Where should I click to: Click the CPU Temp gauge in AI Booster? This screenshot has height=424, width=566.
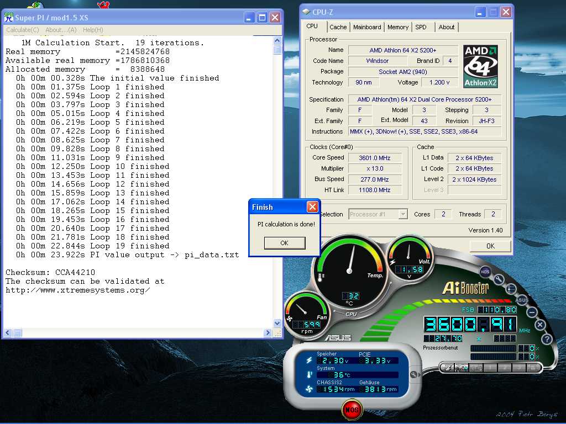(x=349, y=271)
